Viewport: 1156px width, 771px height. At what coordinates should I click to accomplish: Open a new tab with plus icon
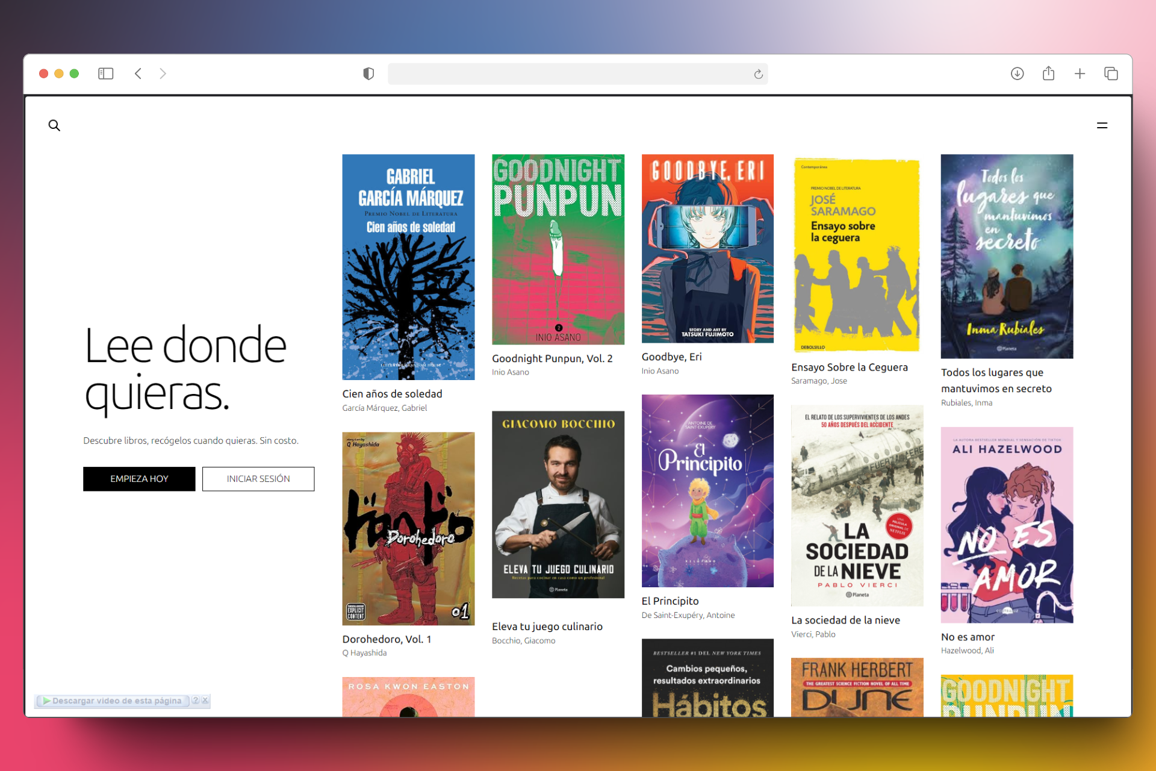point(1080,73)
